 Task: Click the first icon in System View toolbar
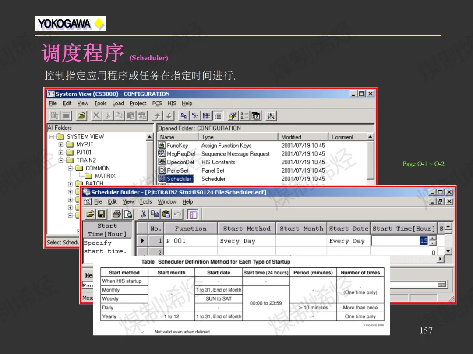(x=55, y=115)
